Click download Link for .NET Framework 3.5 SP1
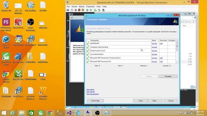This screenshot has height=116, width=207. [x=161, y=58]
